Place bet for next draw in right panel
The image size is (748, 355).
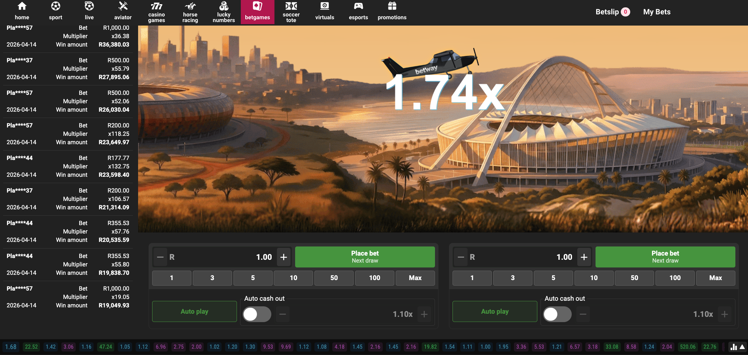point(665,257)
